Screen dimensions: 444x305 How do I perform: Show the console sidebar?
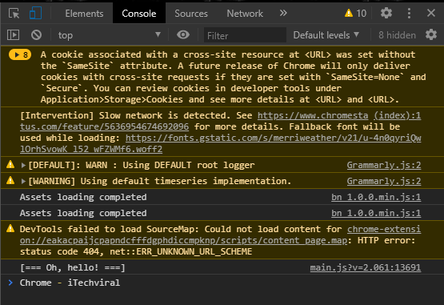point(14,35)
